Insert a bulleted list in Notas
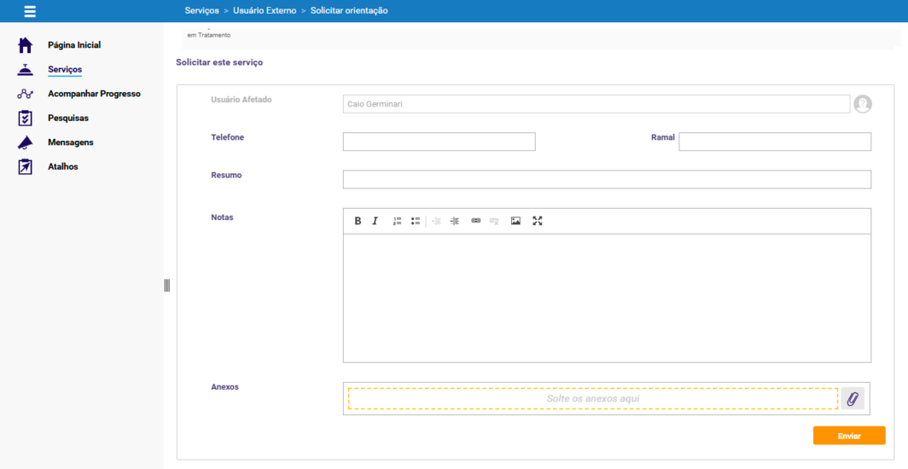Viewport: 908px width, 469px height. [416, 221]
